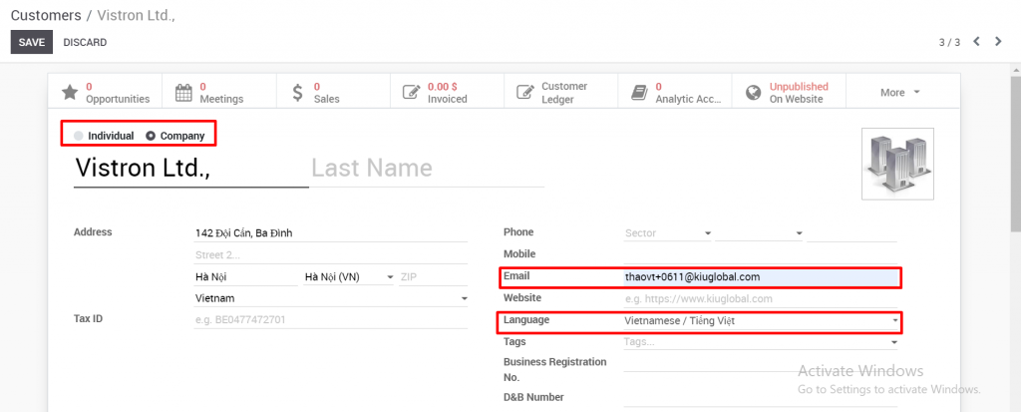Click the phone number input field
Image resolution: width=1021 pixels, height=412 pixels.
point(851,233)
